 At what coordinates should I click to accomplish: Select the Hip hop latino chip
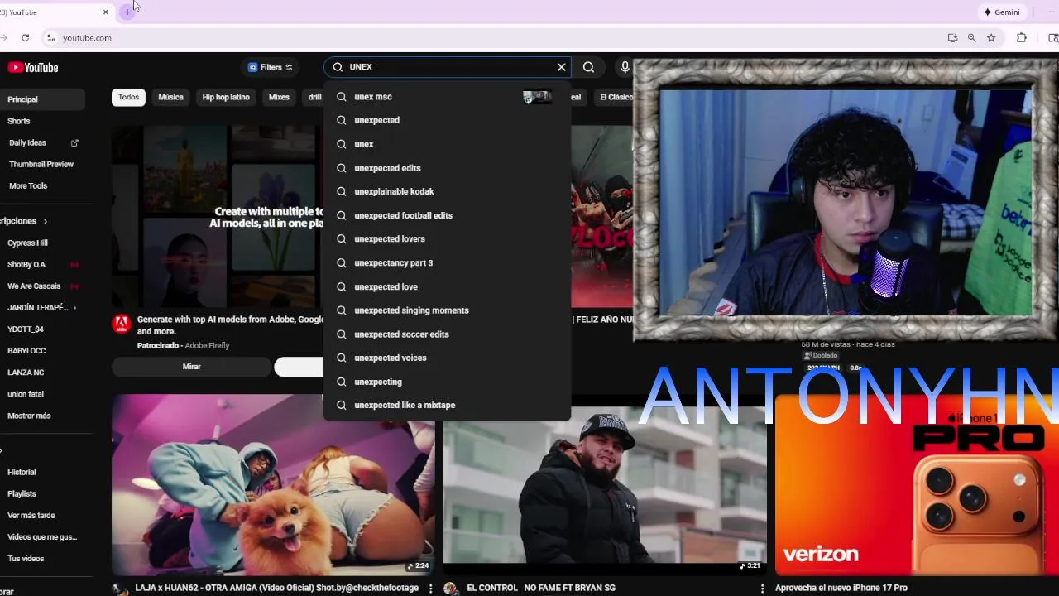(x=226, y=97)
